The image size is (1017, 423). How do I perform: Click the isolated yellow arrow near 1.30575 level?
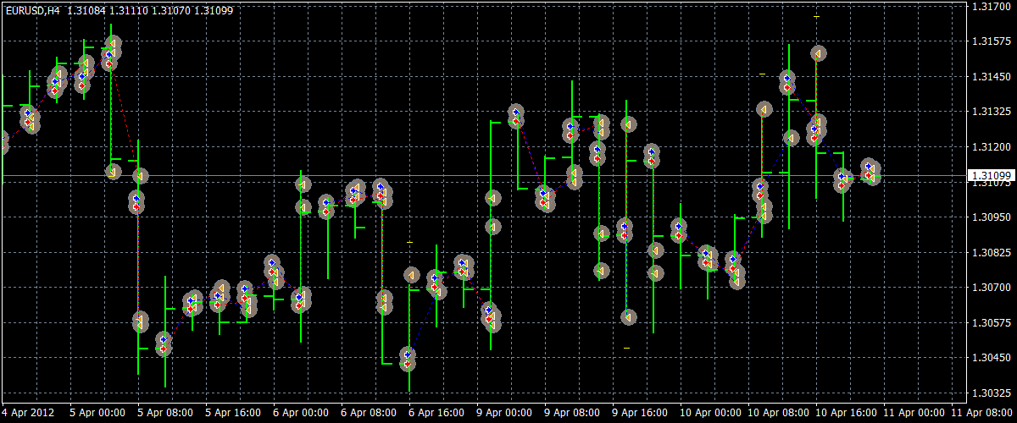[628, 317]
